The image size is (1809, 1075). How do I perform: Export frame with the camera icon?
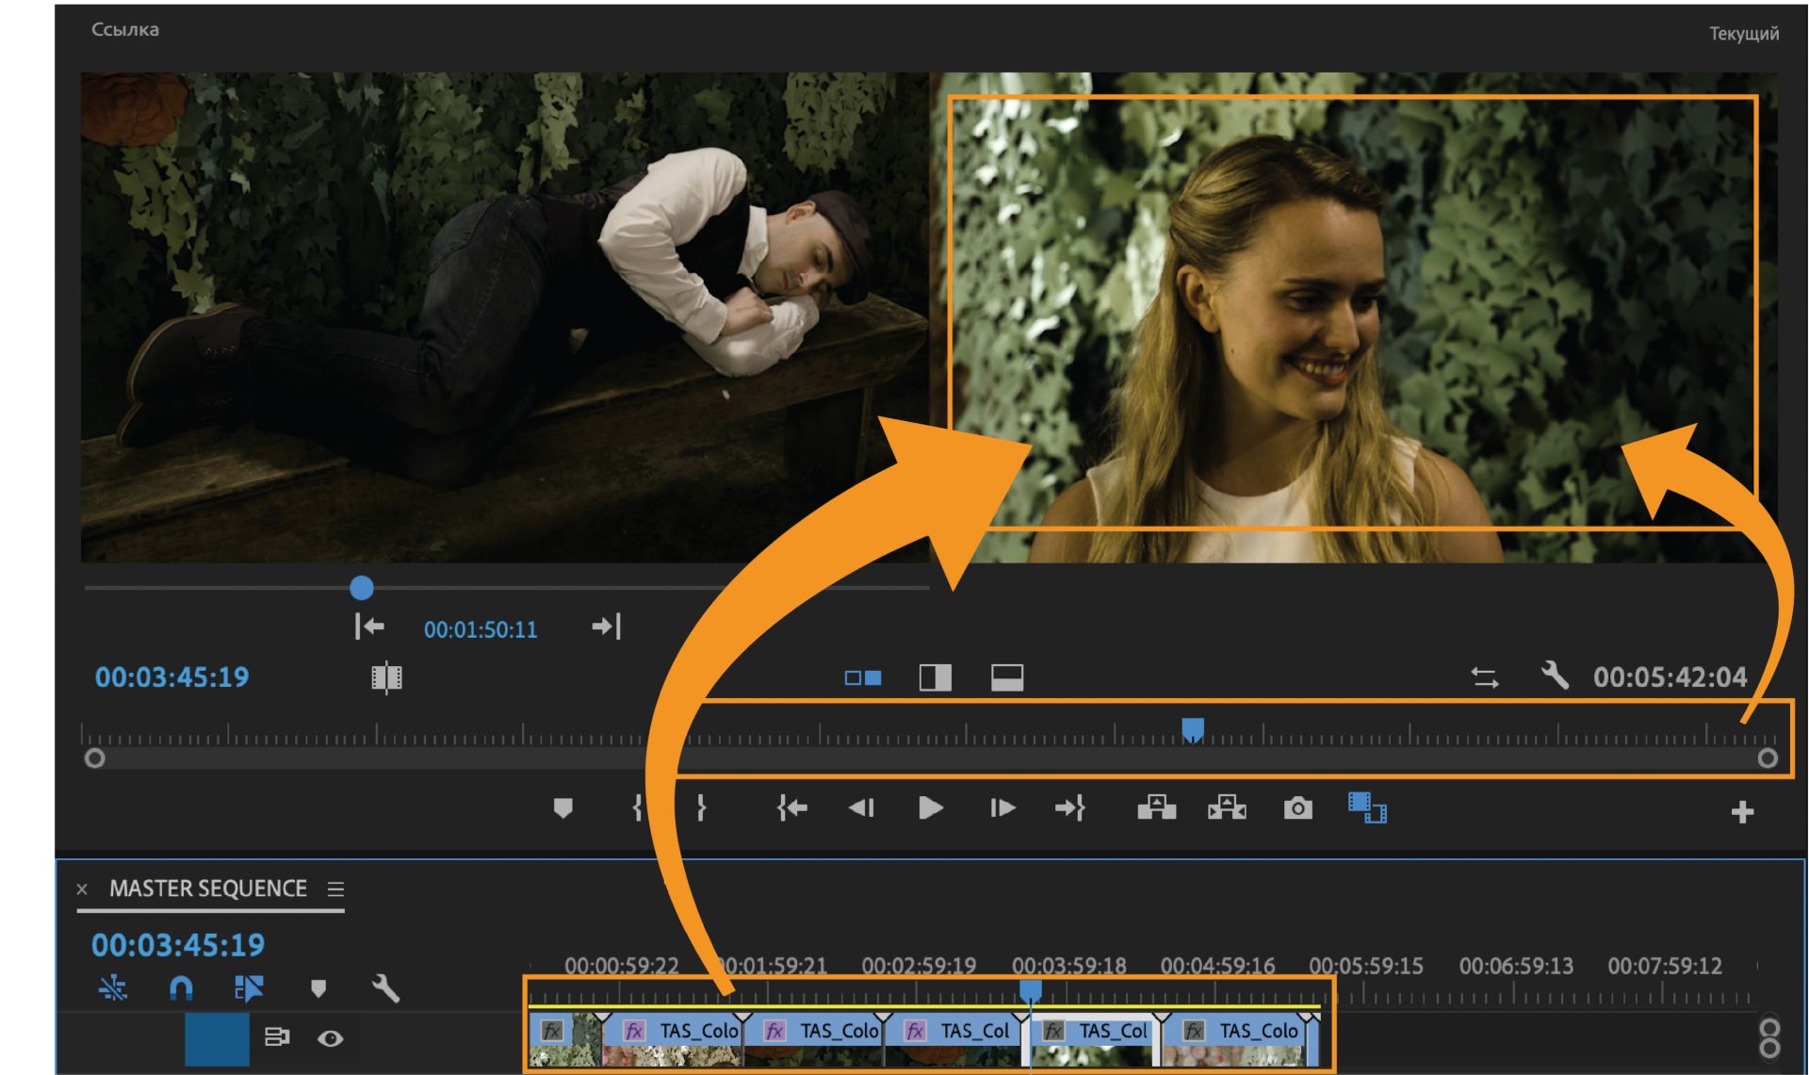pos(1297,808)
